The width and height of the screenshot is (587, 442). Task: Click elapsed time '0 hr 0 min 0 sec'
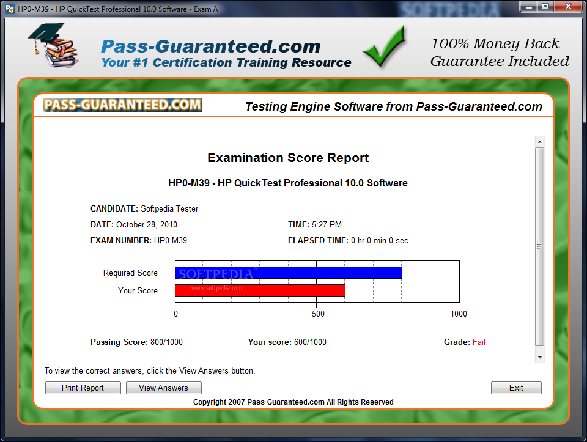[380, 240]
